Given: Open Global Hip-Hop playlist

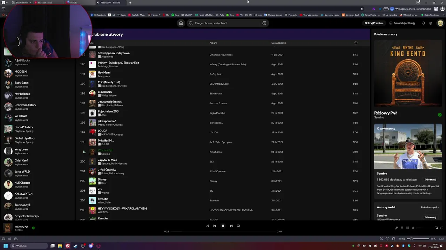Looking at the screenshot, I should 38,140.
